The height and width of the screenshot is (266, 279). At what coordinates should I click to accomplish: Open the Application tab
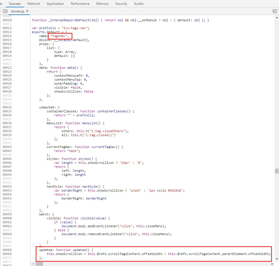point(55,4)
